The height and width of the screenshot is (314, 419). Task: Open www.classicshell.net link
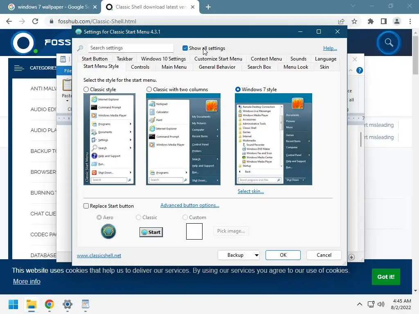(x=99, y=256)
